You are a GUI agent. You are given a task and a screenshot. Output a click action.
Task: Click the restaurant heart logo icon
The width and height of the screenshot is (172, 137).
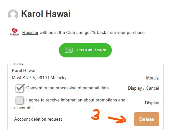15,32
